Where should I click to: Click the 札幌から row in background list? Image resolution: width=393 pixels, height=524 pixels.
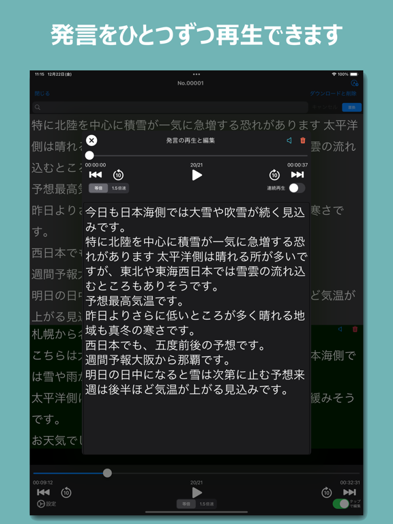coord(57,334)
